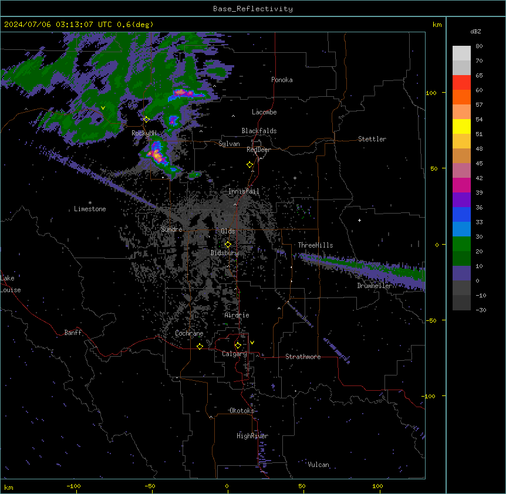Click the Calgary city label

click(x=234, y=354)
